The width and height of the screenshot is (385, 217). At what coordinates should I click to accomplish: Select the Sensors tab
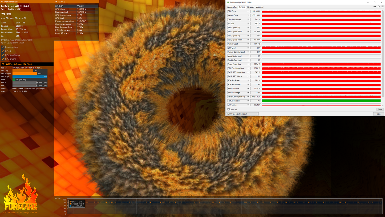click(242, 7)
